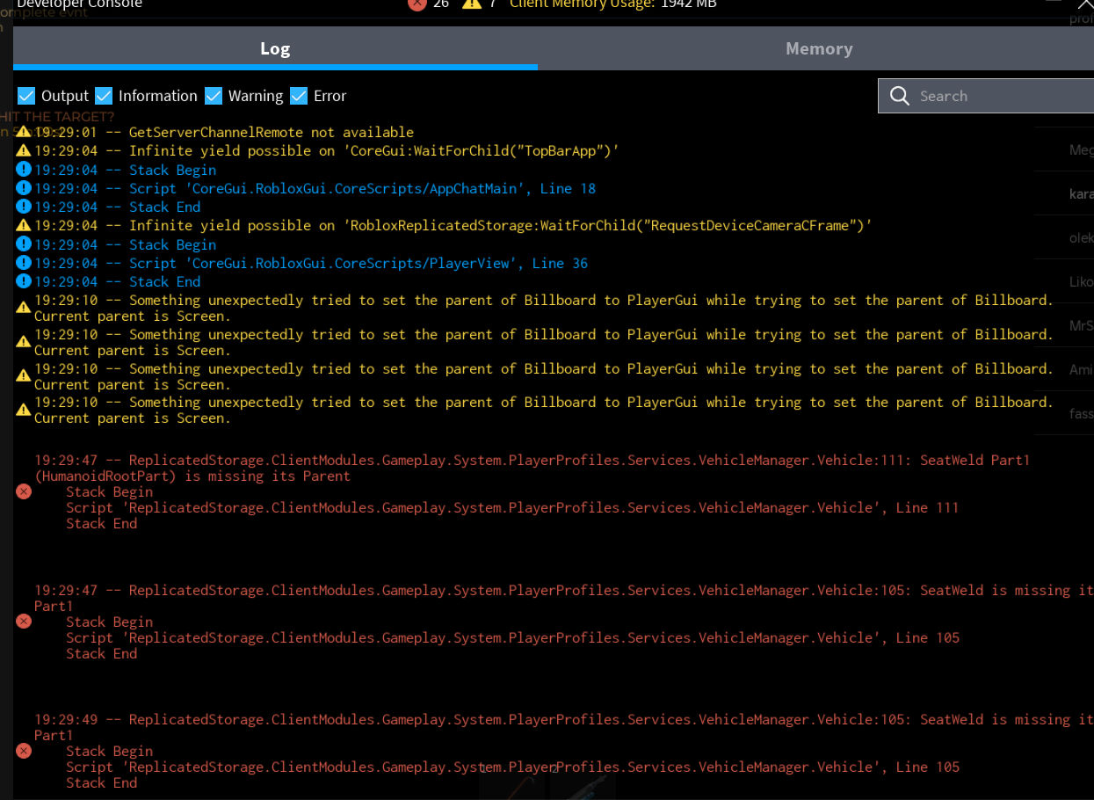Click the info icon next to the first Stack Begin line
Viewport: 1094px width, 800px height.
(24, 169)
